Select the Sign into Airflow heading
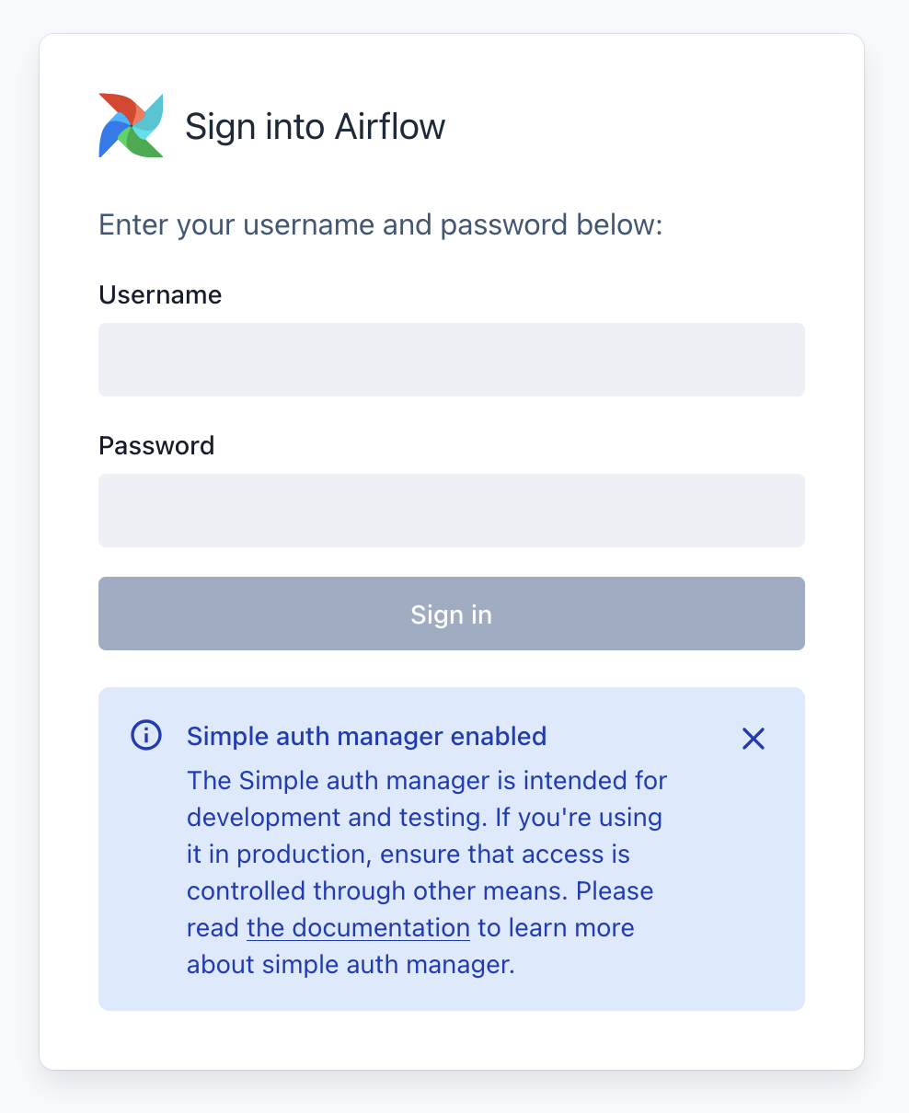This screenshot has width=909, height=1113. (x=316, y=125)
